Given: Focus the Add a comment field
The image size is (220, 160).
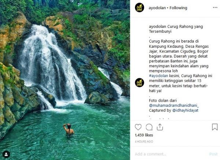Looking at the screenshot, I should [169, 154].
